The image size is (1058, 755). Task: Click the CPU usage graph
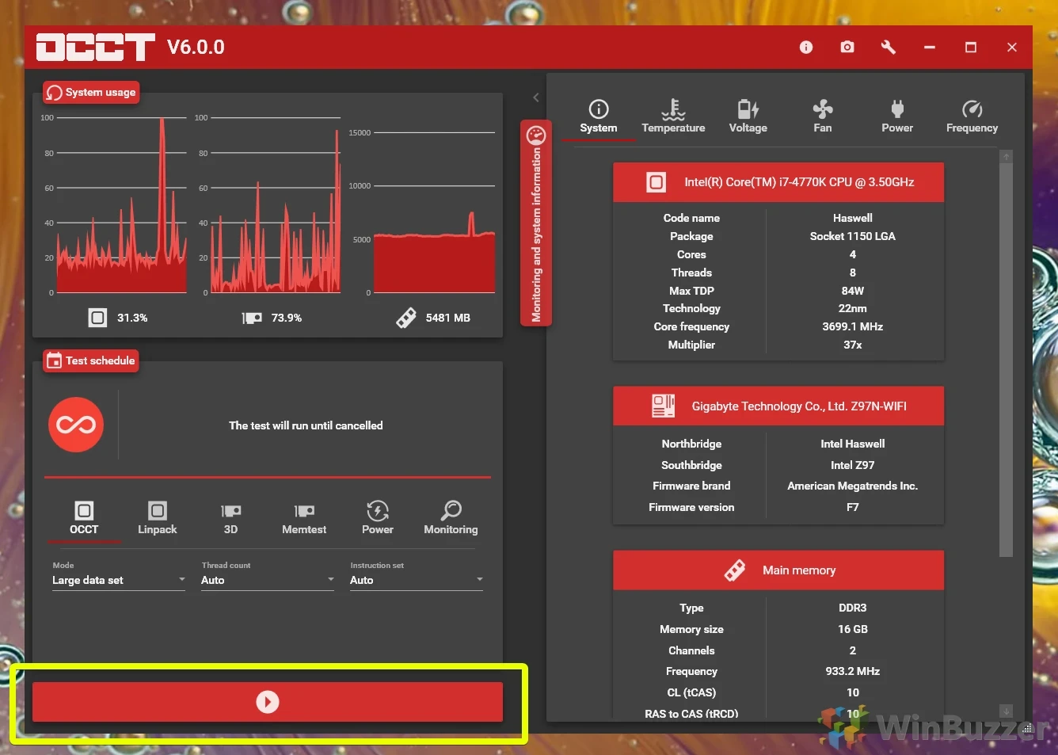tap(121, 205)
